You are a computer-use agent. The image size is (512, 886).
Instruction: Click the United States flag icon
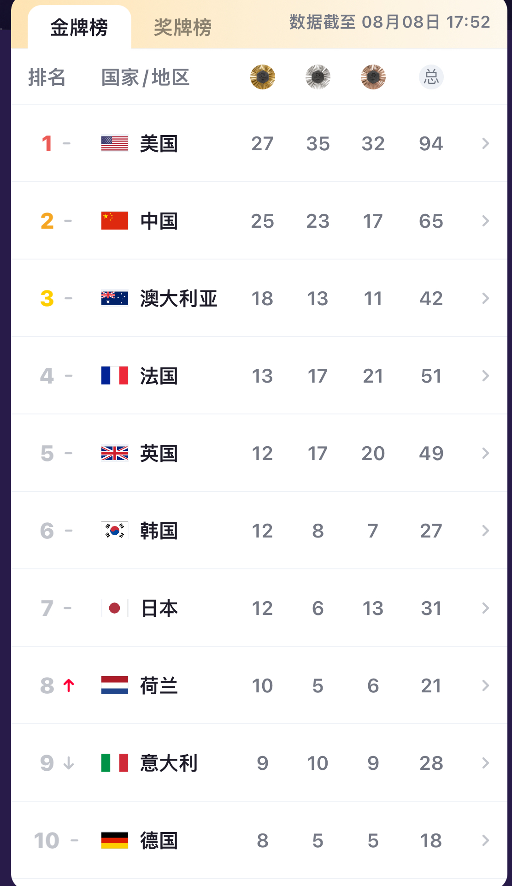(x=115, y=143)
